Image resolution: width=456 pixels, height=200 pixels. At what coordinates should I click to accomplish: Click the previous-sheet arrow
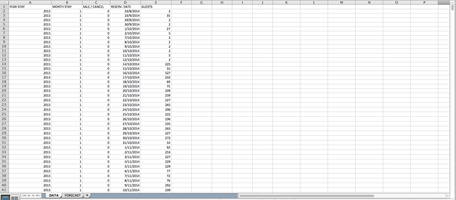tap(29, 195)
